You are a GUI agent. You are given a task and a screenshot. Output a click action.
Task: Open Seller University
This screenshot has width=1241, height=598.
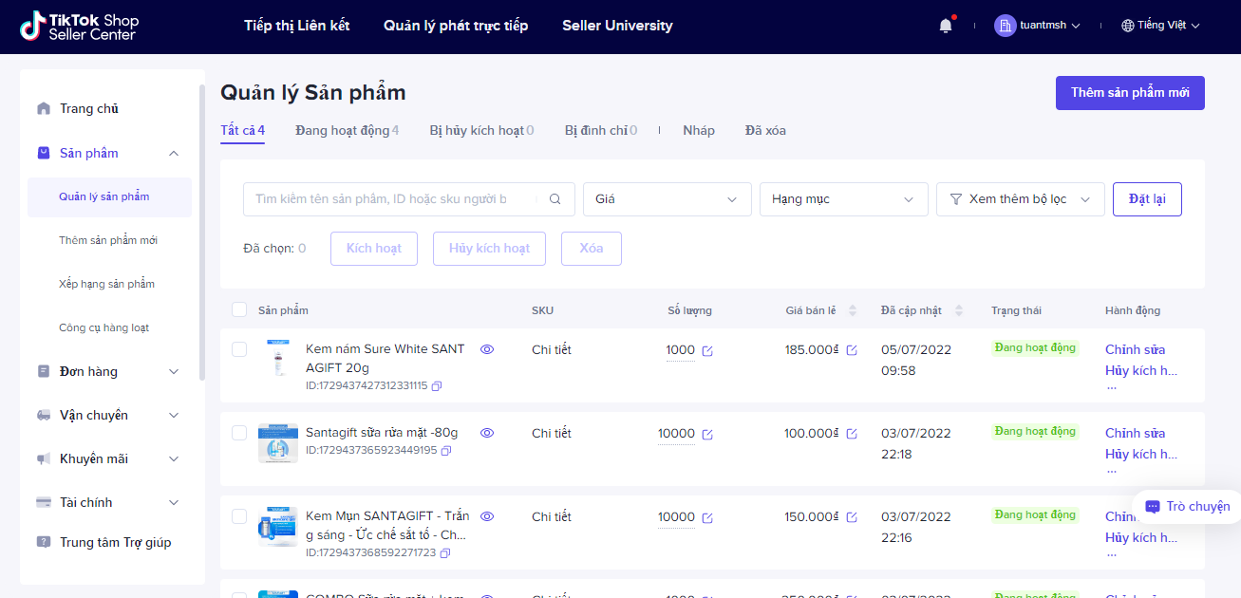[x=617, y=26]
